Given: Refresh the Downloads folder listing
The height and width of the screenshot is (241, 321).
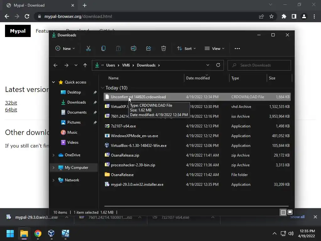Looking at the screenshot, I should point(218,65).
